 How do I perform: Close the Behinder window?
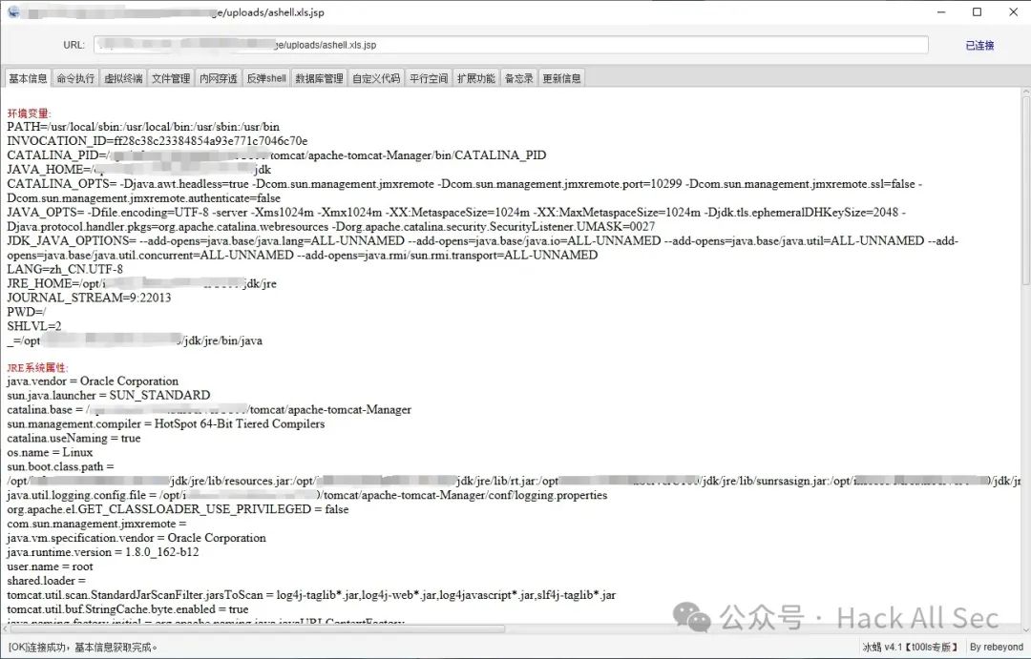click(1013, 11)
